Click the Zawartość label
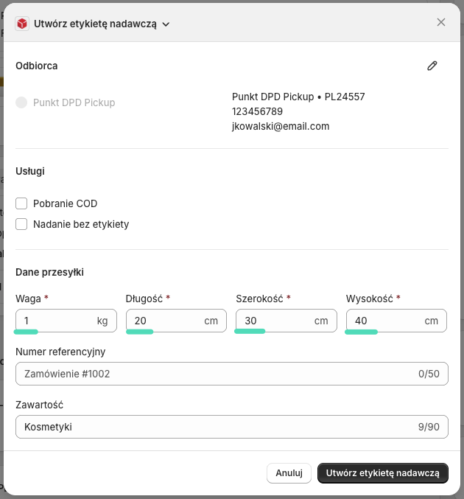The width and height of the screenshot is (464, 499). point(40,405)
